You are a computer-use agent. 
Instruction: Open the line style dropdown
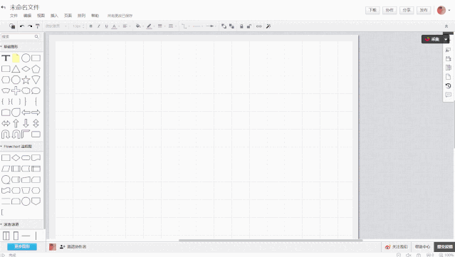click(172, 26)
